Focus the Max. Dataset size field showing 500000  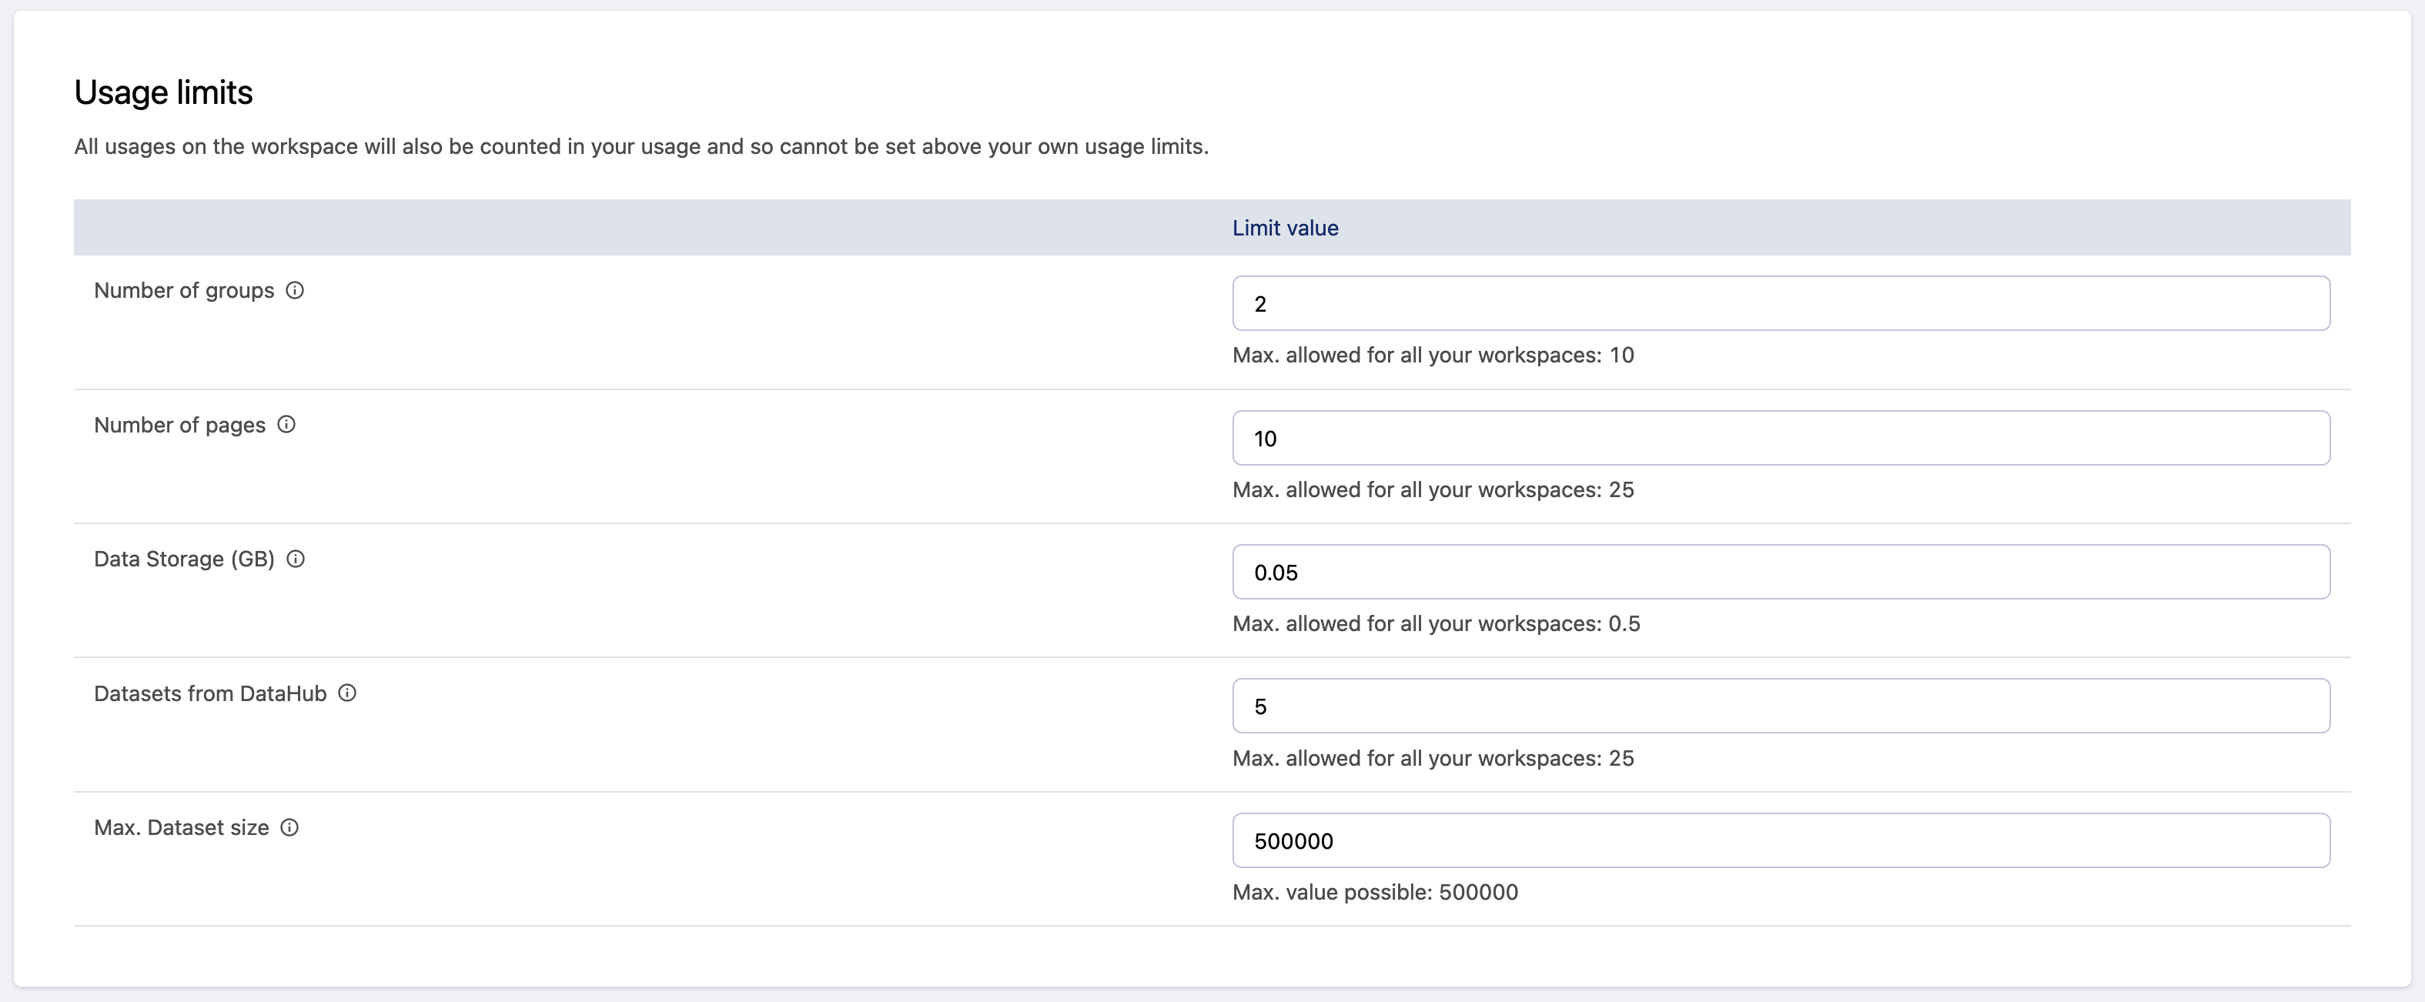pos(1780,840)
